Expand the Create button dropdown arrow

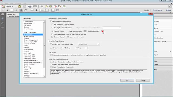13,6
